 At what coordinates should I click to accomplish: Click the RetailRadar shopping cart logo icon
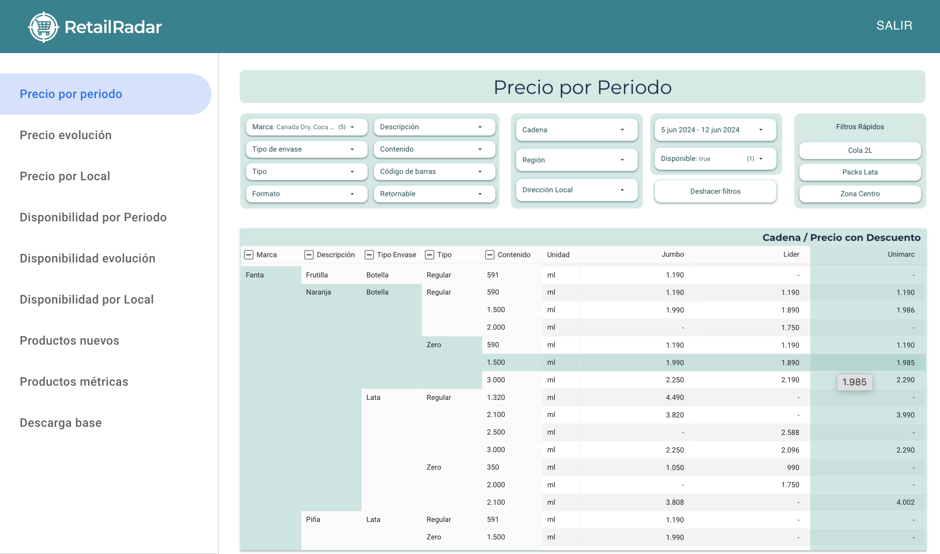click(x=44, y=27)
